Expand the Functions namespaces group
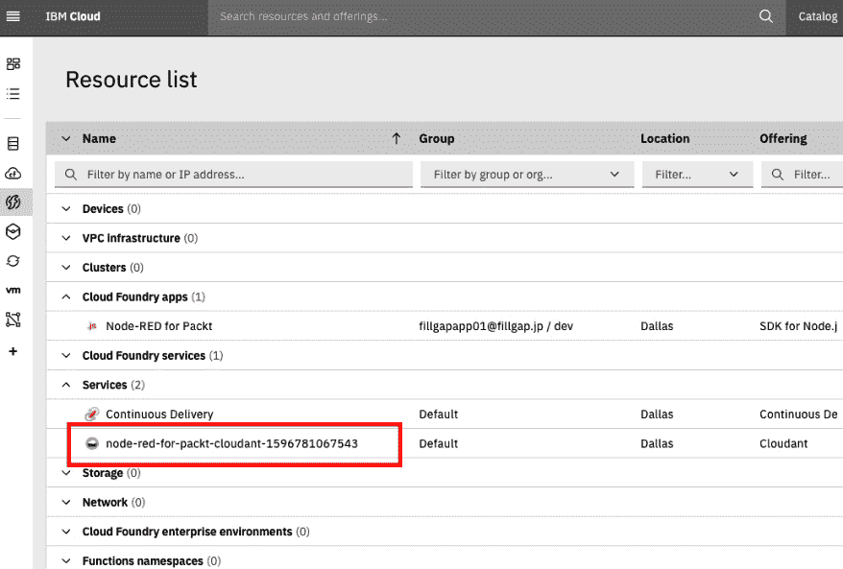The height and width of the screenshot is (569, 843). click(x=66, y=561)
